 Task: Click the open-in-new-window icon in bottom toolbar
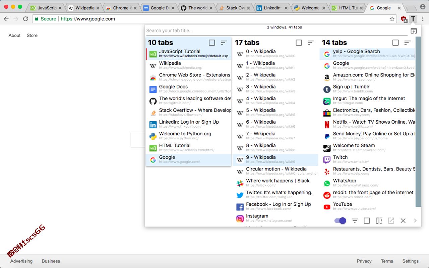tap(391, 220)
